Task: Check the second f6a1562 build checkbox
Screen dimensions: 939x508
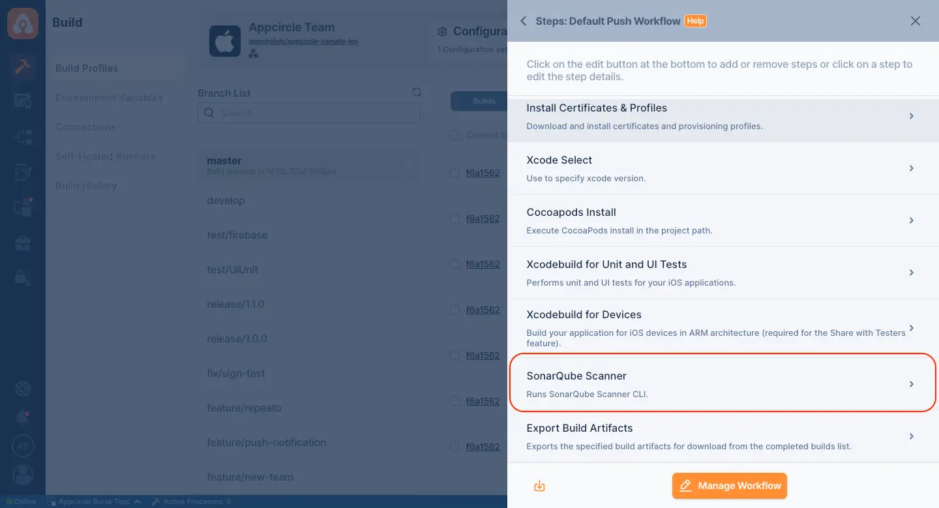Action: (455, 218)
